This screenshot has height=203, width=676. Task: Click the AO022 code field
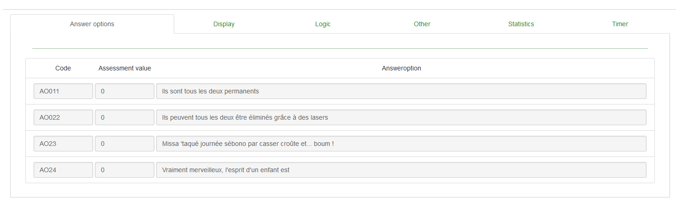(x=63, y=117)
